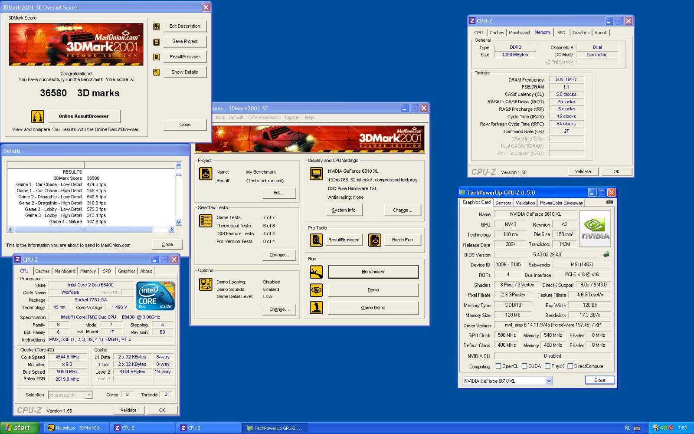Click the Graphics tab in lower CPU-Z
The width and height of the screenshot is (694, 434).
click(127, 271)
